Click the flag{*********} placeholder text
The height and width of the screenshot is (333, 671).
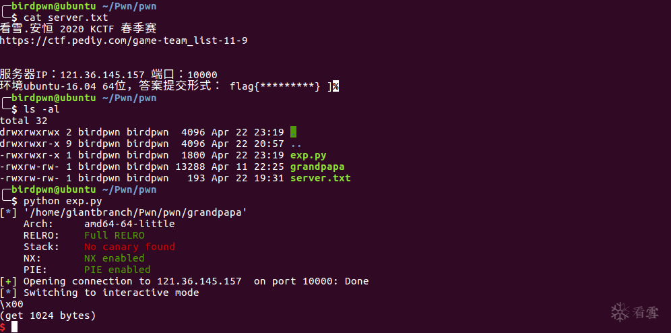coord(275,86)
